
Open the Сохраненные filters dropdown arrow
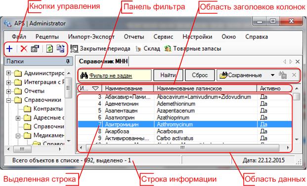click(272, 75)
